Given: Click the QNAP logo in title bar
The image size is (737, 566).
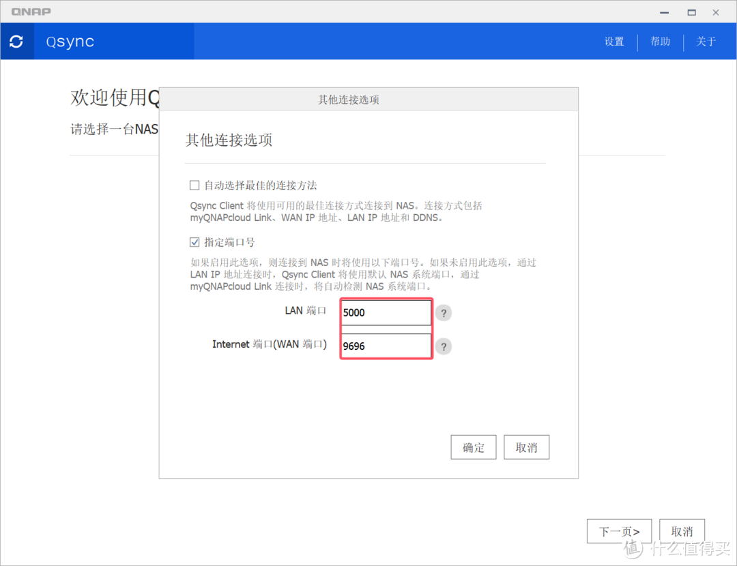Looking at the screenshot, I should 31,12.
